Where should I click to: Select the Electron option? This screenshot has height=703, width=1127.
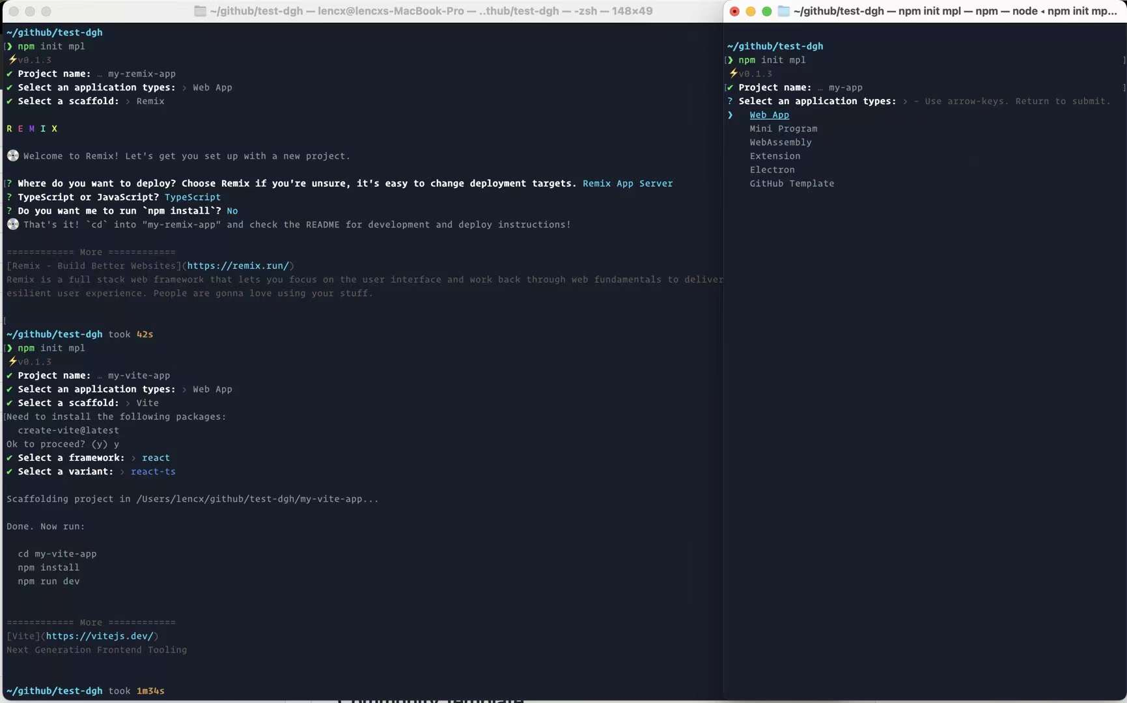[772, 170]
